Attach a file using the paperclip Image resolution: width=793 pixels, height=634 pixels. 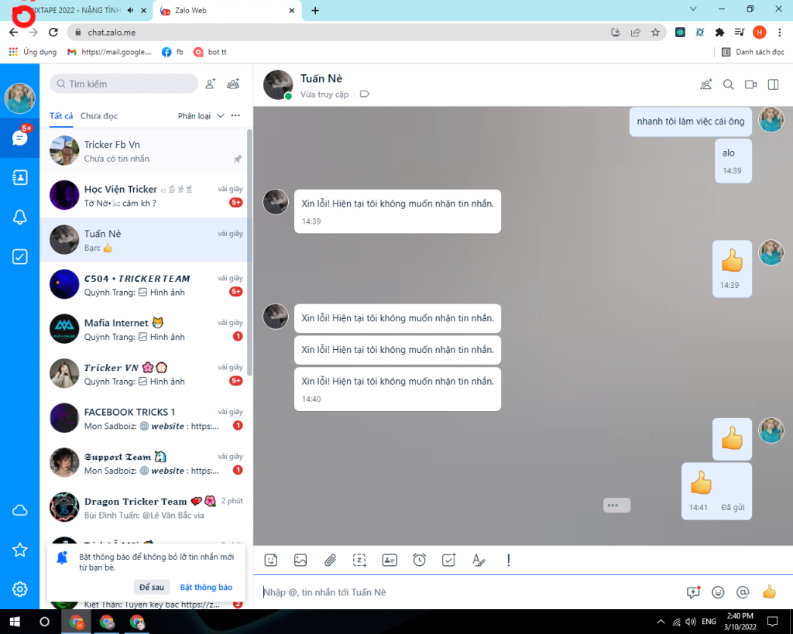coord(330,560)
